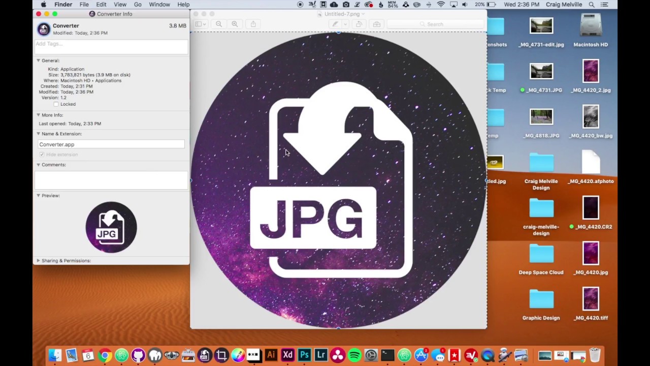The width and height of the screenshot is (650, 366).
Task: Click the volume icon in menu bar
Action: (465, 5)
